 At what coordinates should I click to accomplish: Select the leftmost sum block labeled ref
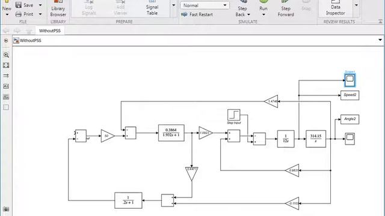click(x=81, y=136)
